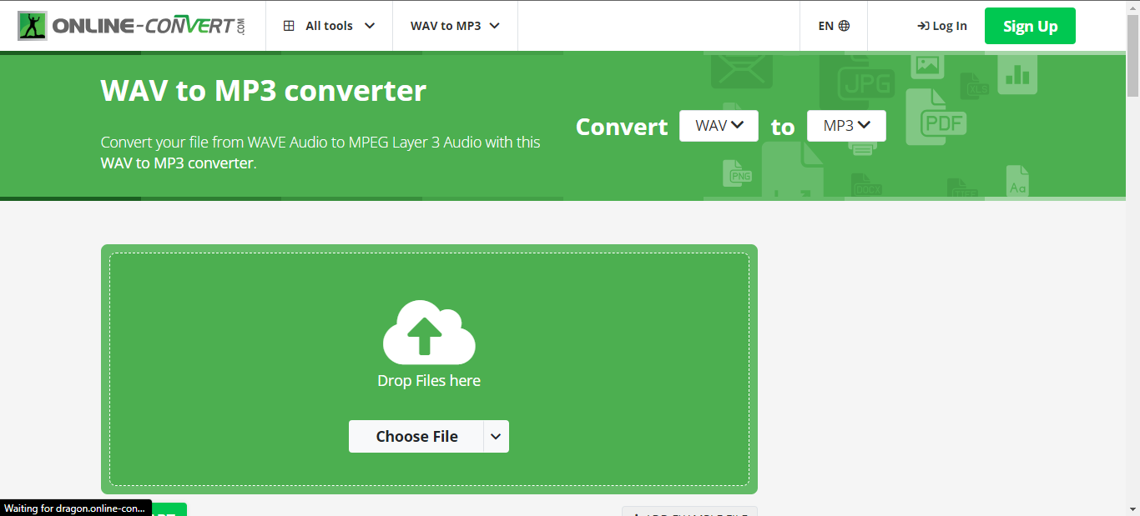The image size is (1140, 516).
Task: Expand the WAV to MP3 menu
Action: tap(455, 26)
